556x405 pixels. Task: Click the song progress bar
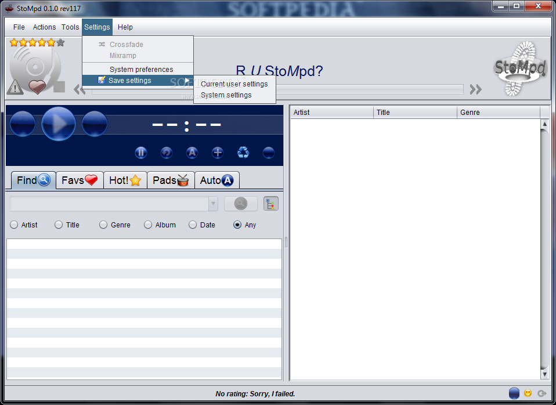[277, 89]
